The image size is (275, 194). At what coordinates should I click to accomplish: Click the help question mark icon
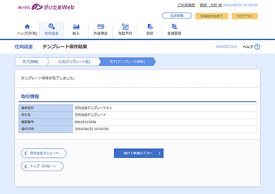click(x=257, y=47)
